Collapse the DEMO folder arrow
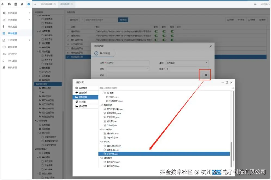 click(100, 141)
